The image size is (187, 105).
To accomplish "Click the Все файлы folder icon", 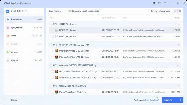I will [8, 20].
